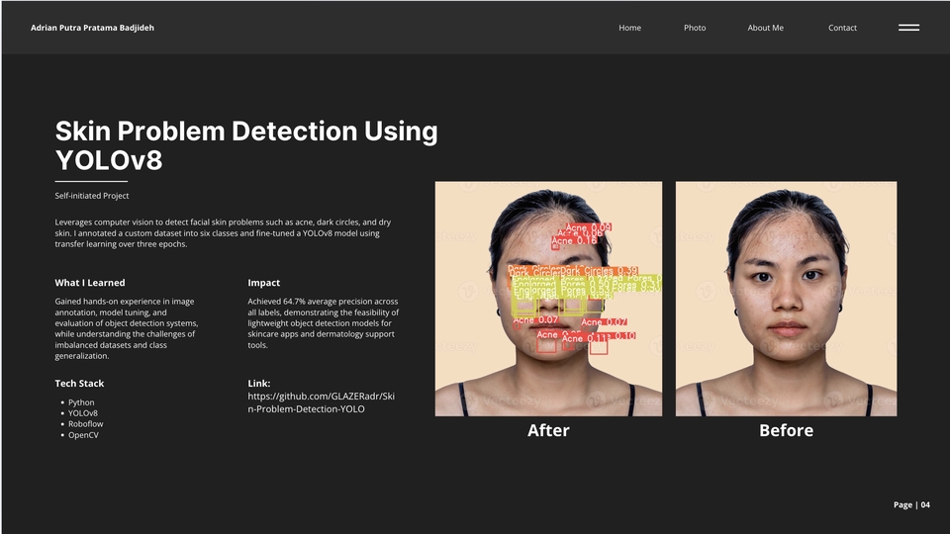The image size is (950, 534).
Task: Click the Roboflow list item
Action: [85, 424]
